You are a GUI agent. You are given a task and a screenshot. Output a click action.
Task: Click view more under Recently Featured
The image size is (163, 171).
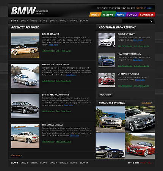point(16,155)
